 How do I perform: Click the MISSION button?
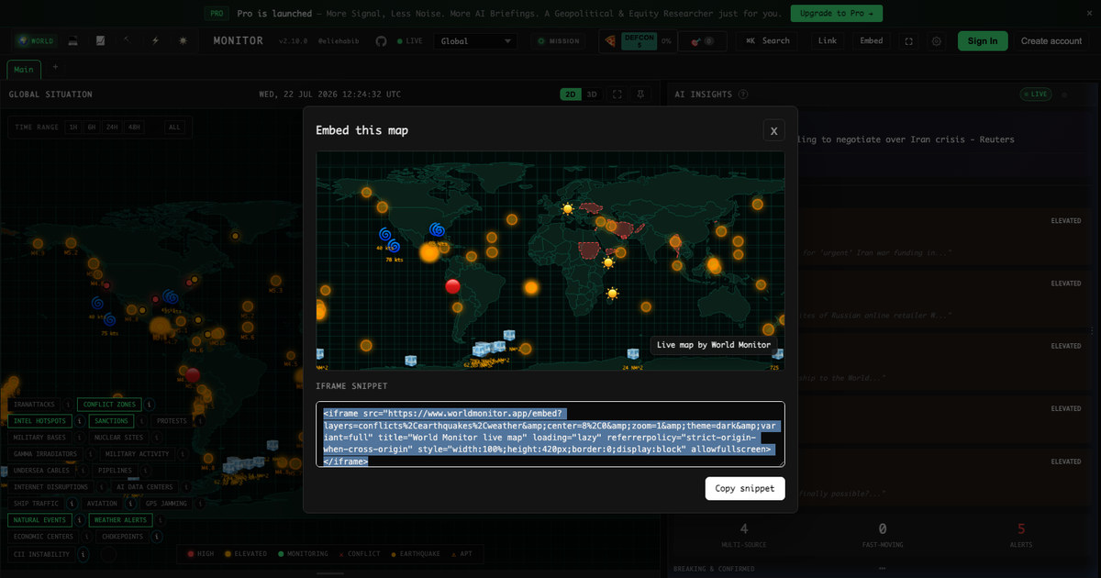pyautogui.click(x=558, y=40)
